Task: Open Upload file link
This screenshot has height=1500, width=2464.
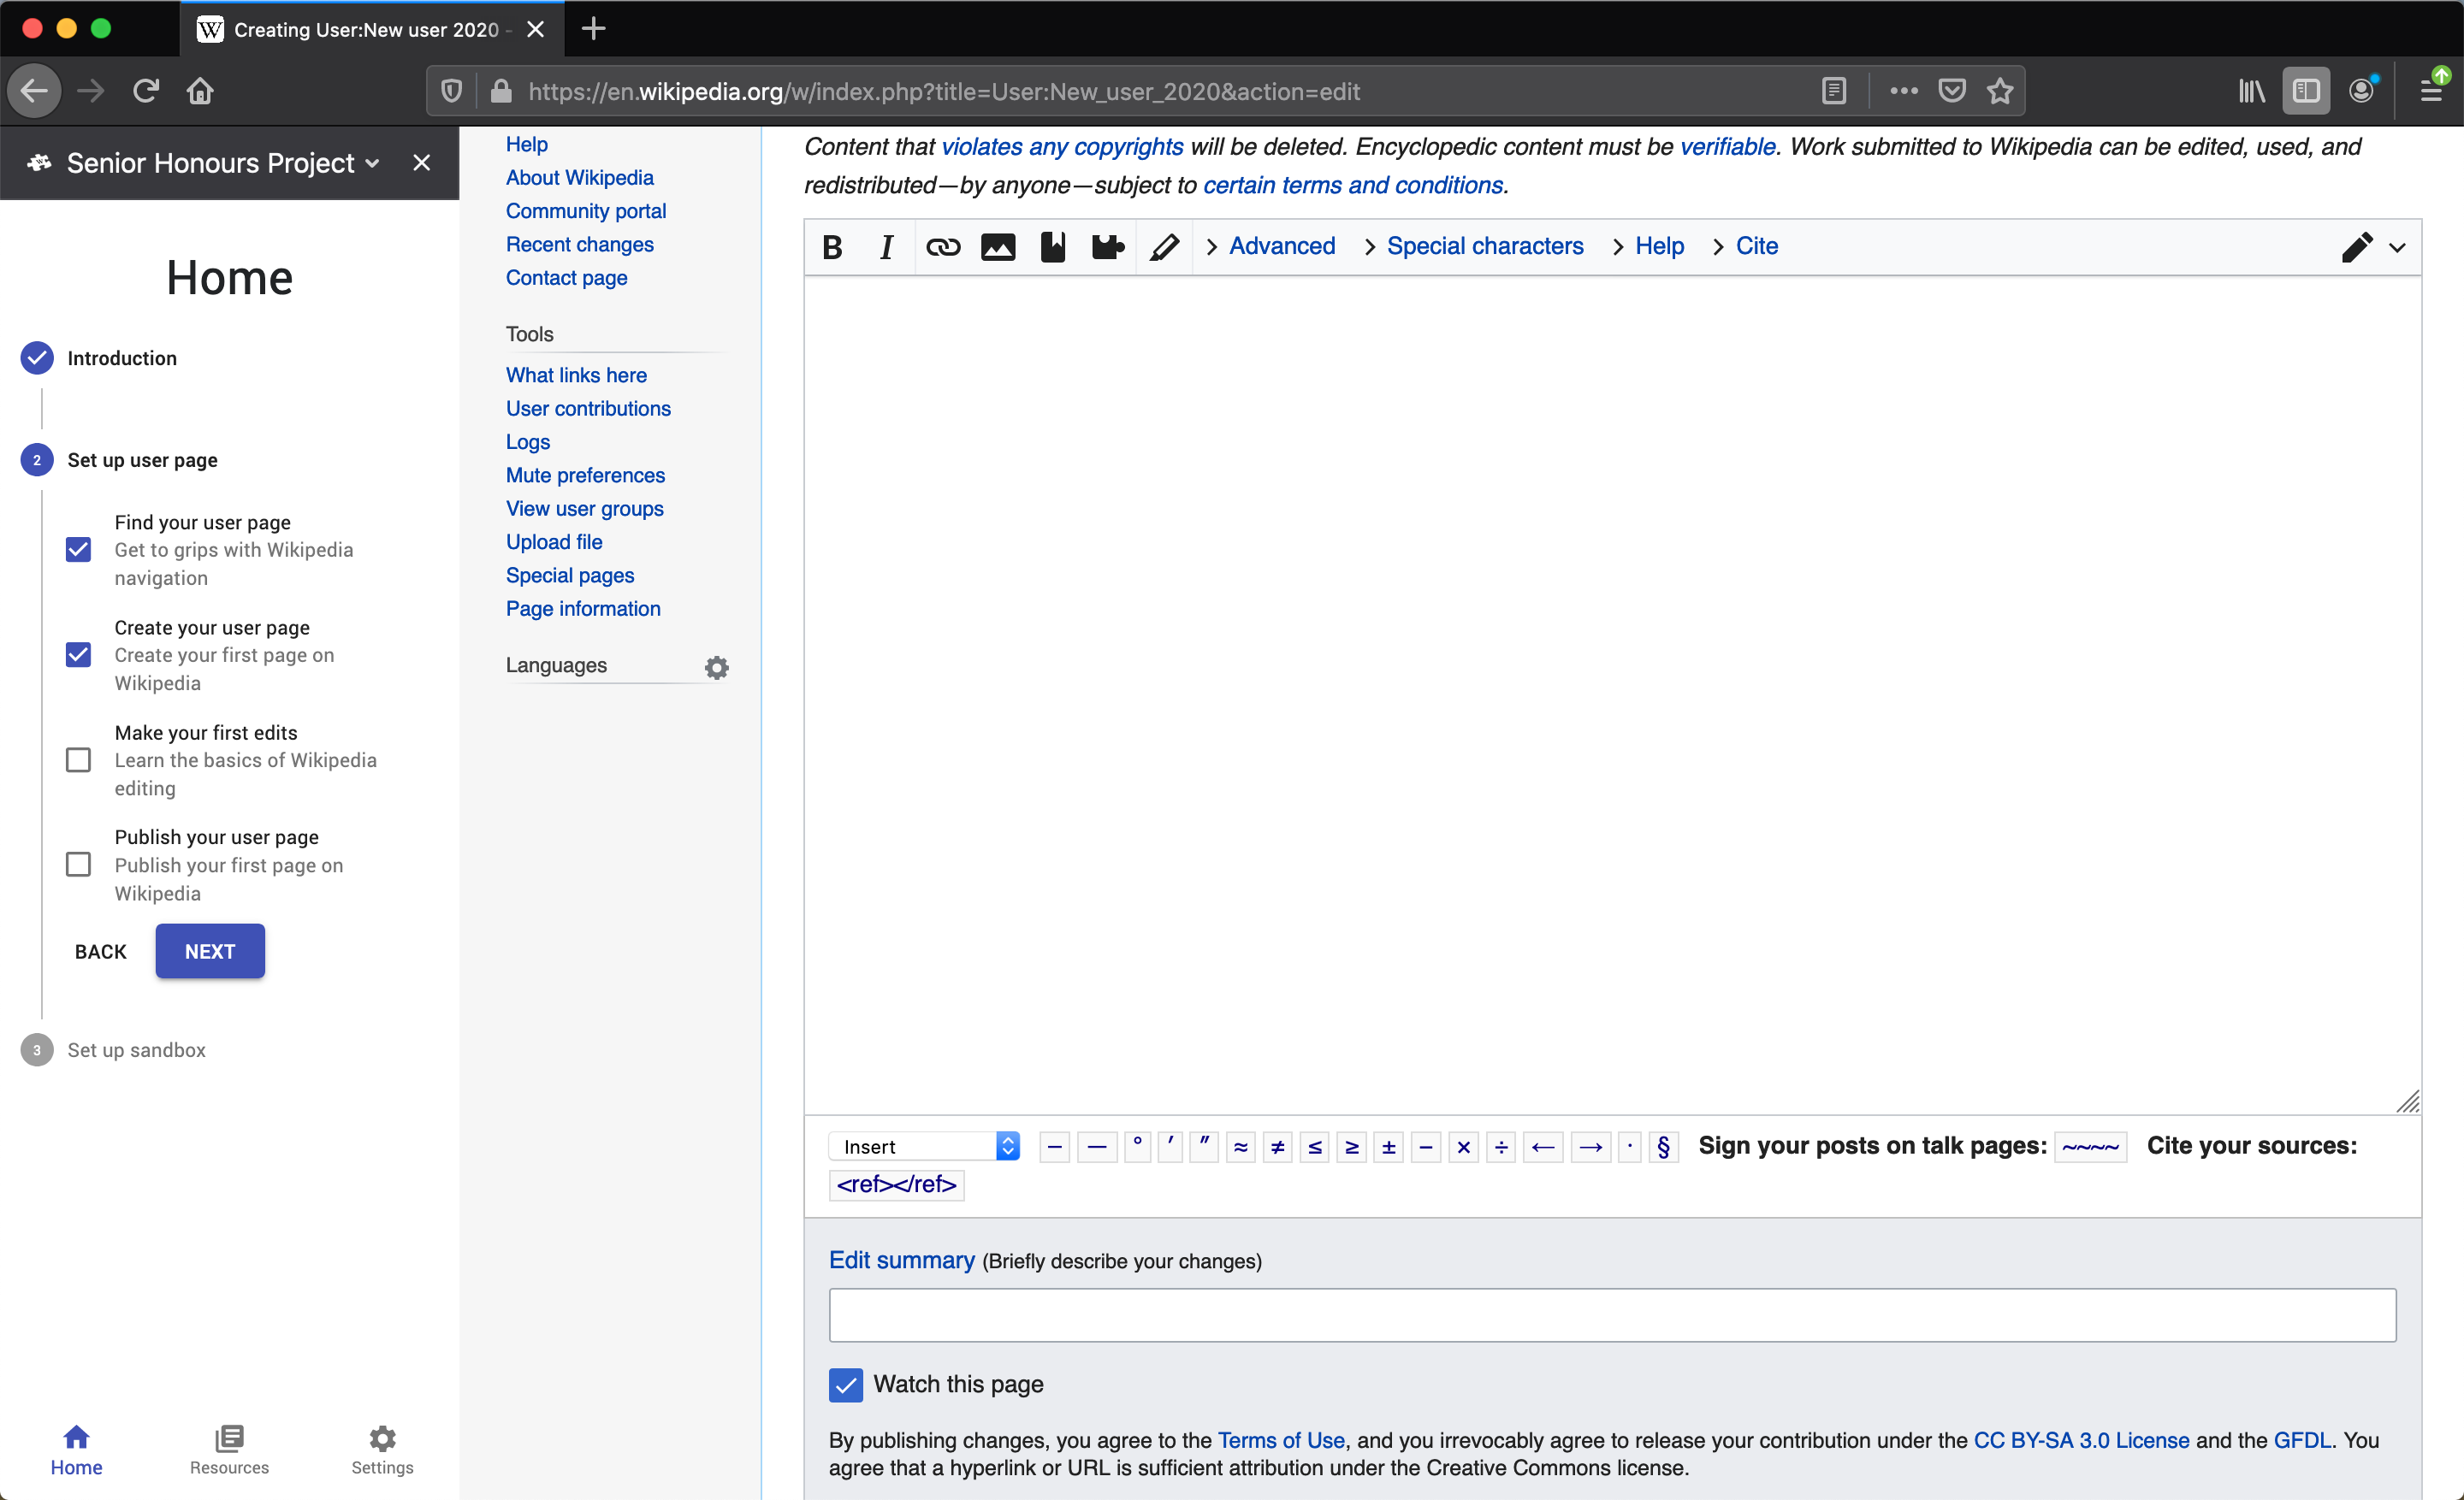Action: (x=554, y=541)
